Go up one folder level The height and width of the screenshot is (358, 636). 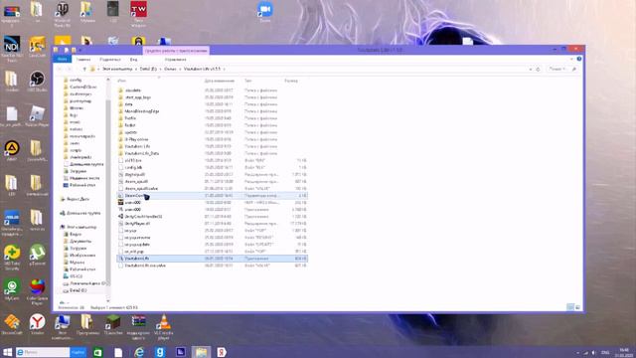coord(84,69)
